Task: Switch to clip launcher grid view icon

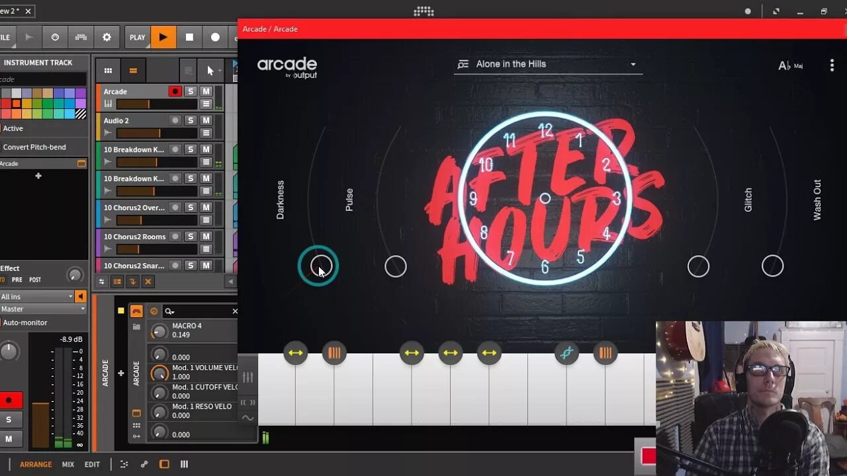Action: pyautogui.click(x=108, y=71)
